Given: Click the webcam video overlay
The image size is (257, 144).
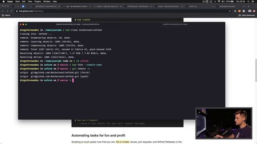Looking at the screenshot, I should [x=224, y=123].
